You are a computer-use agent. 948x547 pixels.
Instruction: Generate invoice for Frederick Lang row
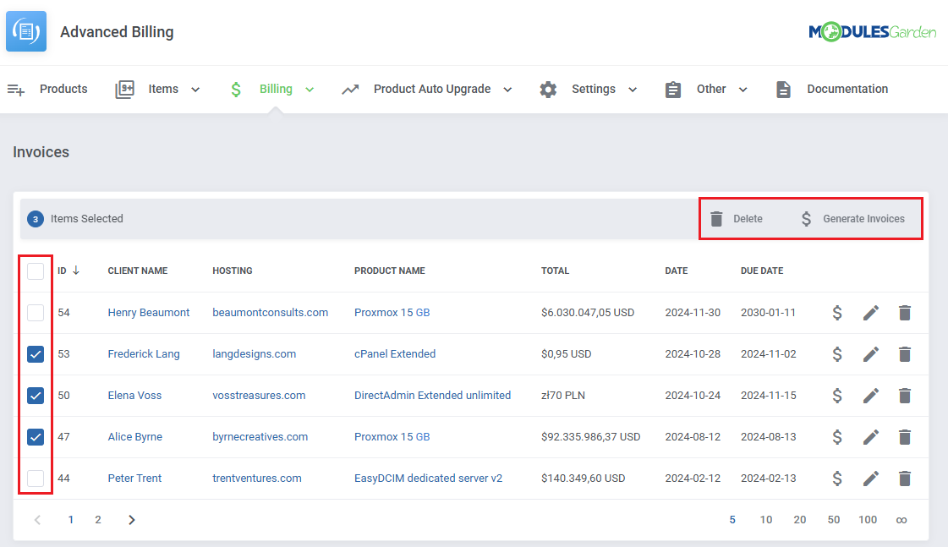tap(836, 353)
